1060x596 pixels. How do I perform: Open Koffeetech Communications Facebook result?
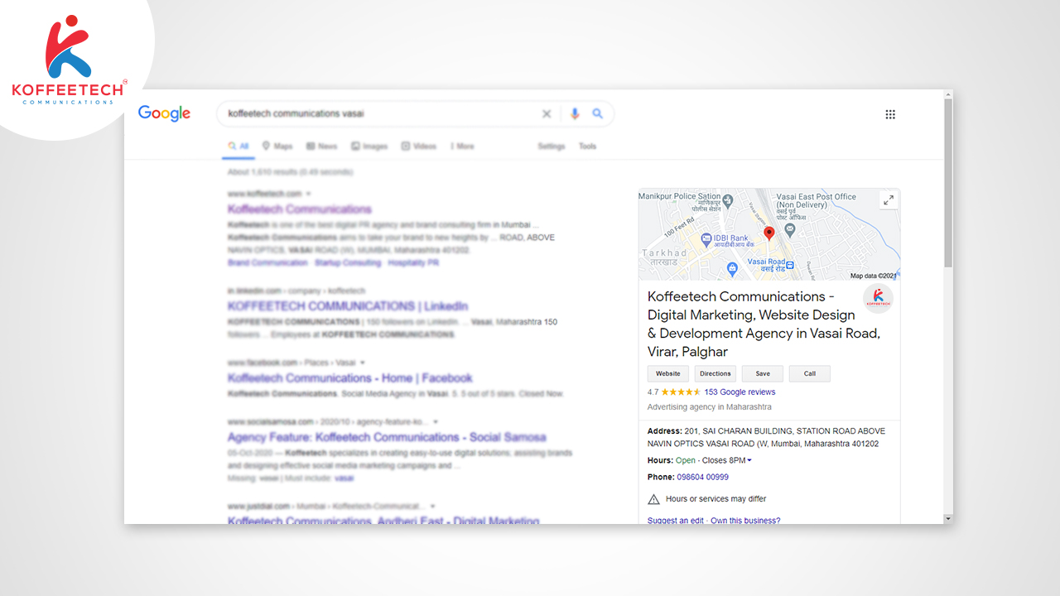point(350,378)
